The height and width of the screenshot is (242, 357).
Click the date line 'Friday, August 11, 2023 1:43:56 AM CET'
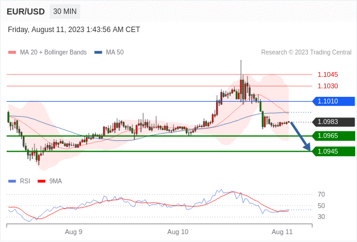[x=74, y=30]
